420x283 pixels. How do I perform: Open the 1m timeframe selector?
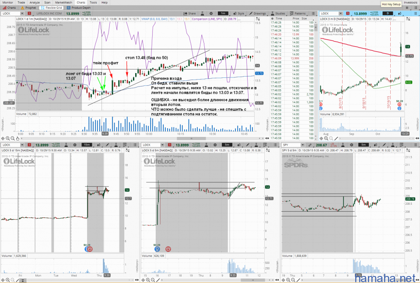pyautogui.click(x=223, y=14)
